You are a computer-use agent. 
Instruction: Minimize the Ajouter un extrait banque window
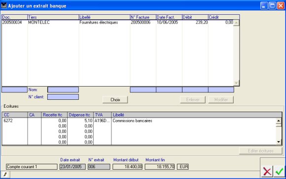[264, 5]
